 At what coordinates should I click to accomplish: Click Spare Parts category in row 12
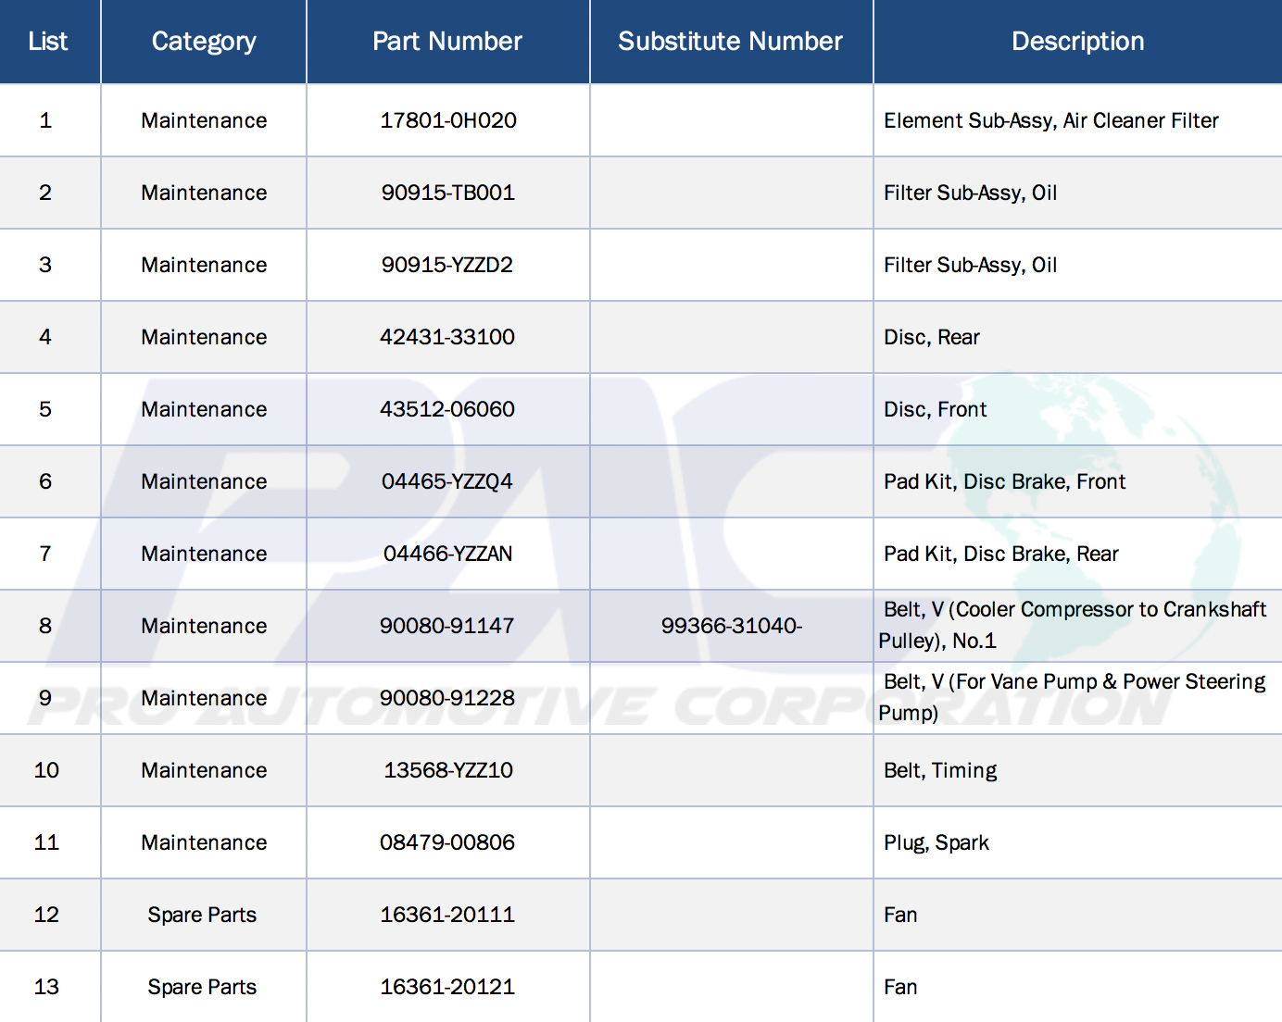coord(202,915)
